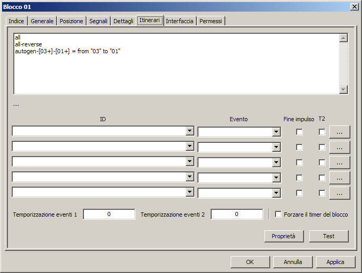Go to the Permessi tab
The image size is (362, 273).
[211, 21]
